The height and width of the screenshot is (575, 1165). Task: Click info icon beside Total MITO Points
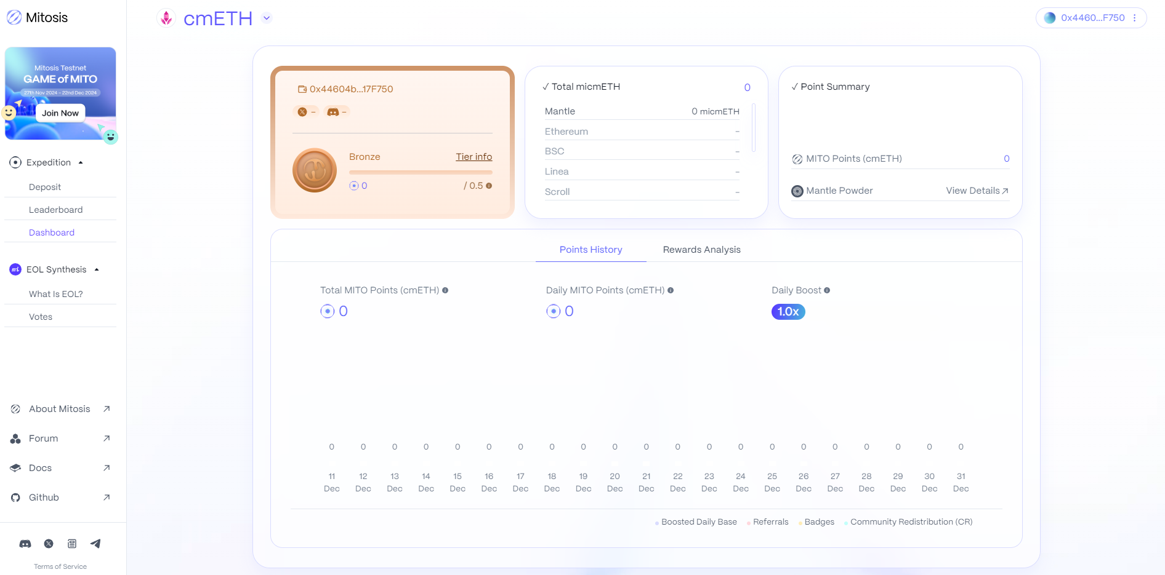(x=445, y=290)
